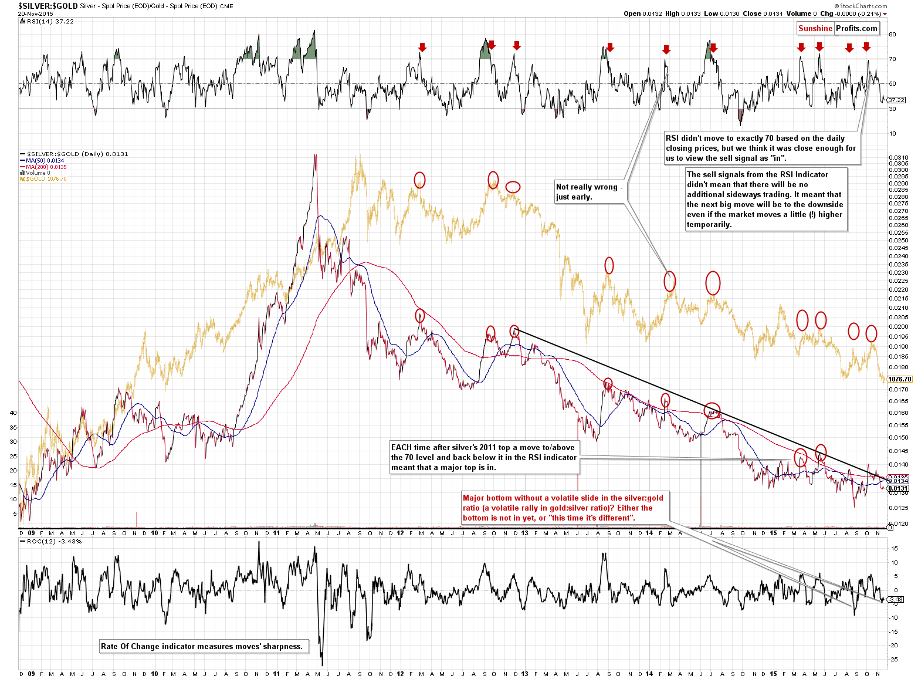Click the 'RSI didn't move to exactly 70' annotation

762,148
